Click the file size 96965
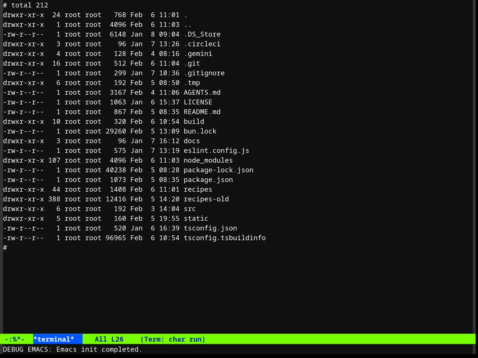This screenshot has height=358, width=478. click(116, 238)
